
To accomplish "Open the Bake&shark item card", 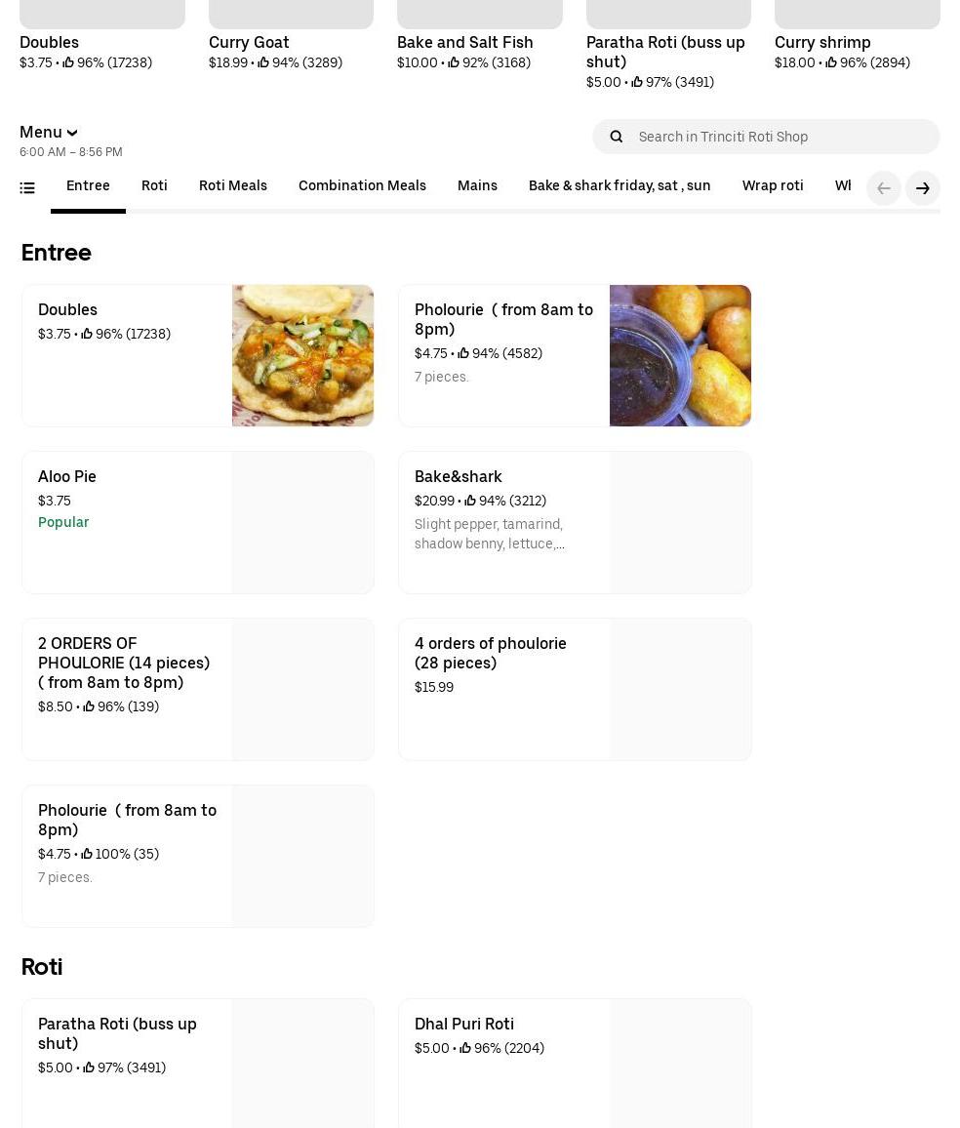I will tap(575, 522).
